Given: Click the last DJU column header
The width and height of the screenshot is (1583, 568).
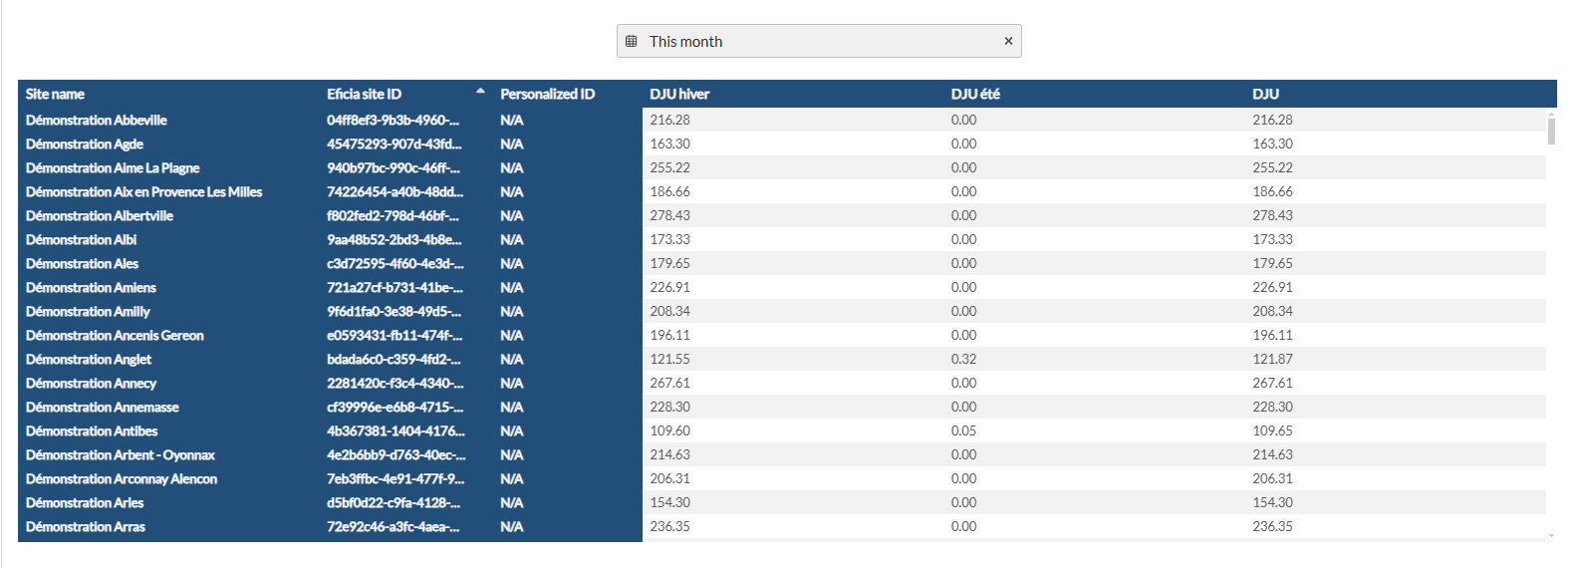Looking at the screenshot, I should point(1265,95).
